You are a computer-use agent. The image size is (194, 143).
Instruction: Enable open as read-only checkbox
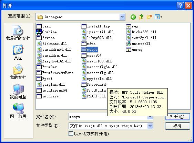(71, 134)
